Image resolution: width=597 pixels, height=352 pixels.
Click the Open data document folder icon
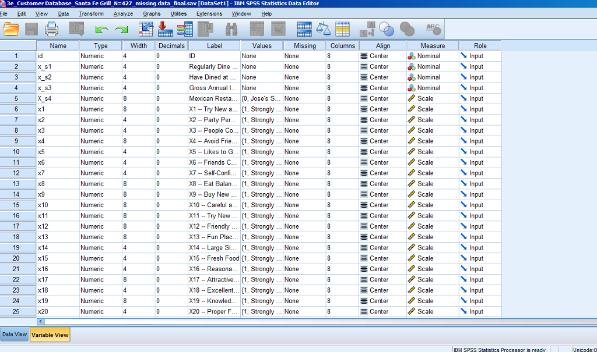coord(11,29)
